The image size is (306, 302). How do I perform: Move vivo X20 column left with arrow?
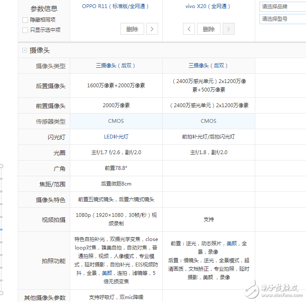pos(189,29)
